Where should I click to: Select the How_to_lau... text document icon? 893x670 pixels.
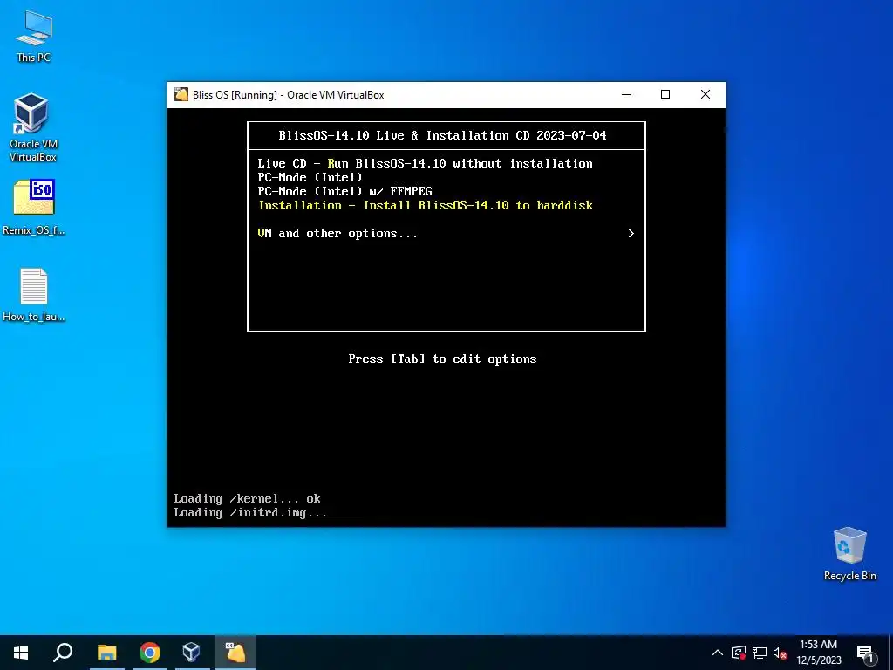pyautogui.click(x=34, y=295)
